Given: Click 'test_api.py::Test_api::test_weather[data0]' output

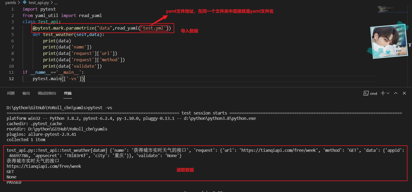Looking at the screenshot, I should click(x=57, y=150).
